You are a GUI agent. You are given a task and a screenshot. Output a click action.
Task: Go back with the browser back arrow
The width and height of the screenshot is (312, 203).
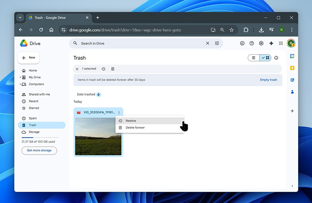[x=21, y=30]
